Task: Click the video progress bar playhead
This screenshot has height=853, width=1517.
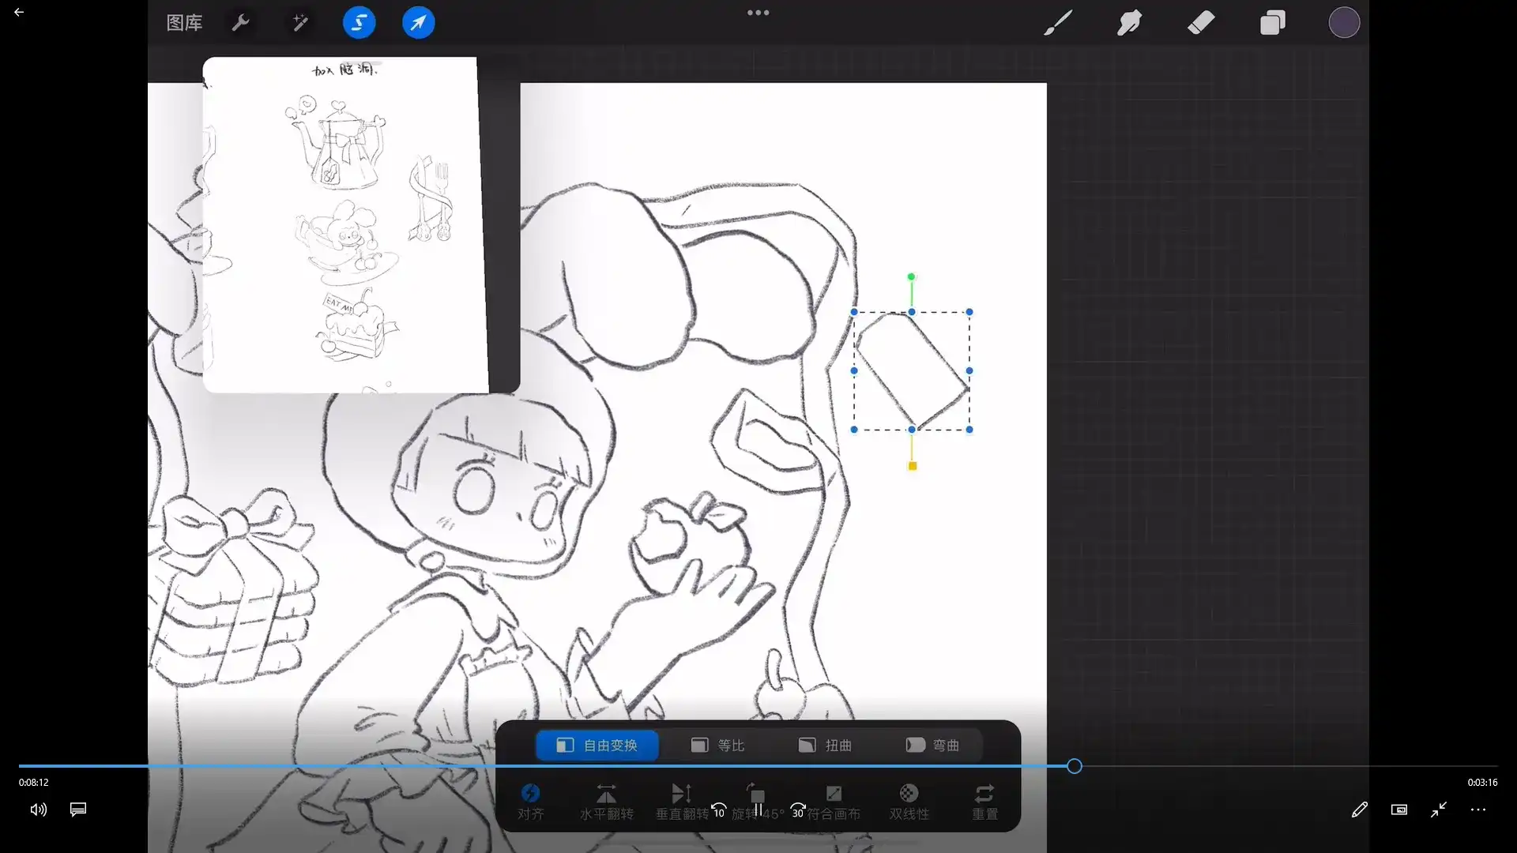Action: [1074, 766]
